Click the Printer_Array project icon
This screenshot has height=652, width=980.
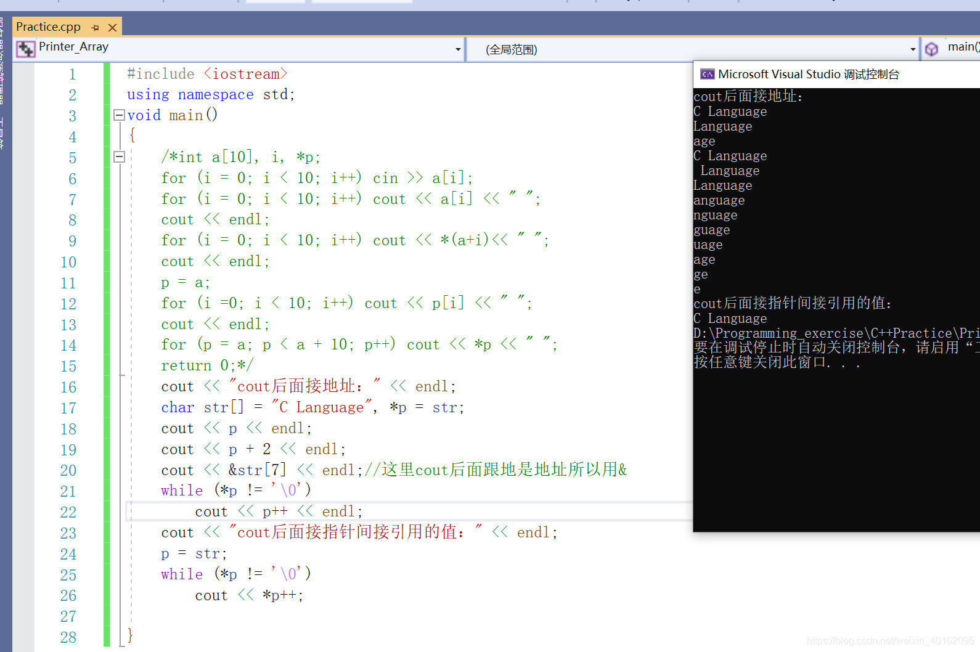[25, 49]
